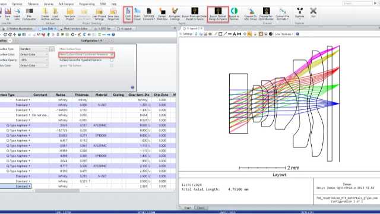Click the ribbon Search input field

[x=357, y=4]
